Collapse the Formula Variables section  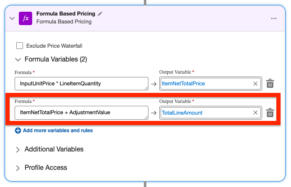point(18,59)
